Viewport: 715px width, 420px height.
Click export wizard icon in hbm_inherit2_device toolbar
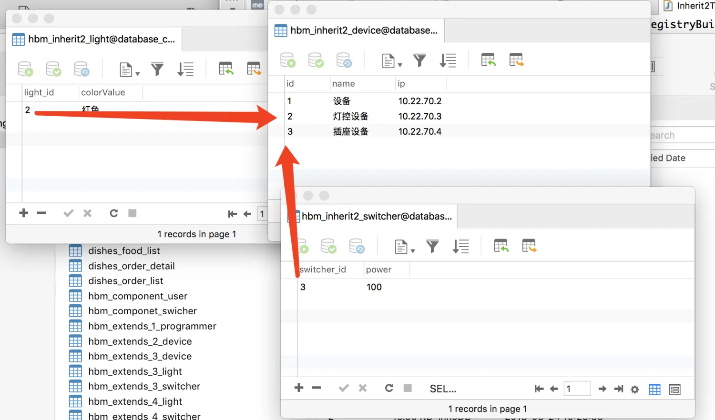coord(516,60)
